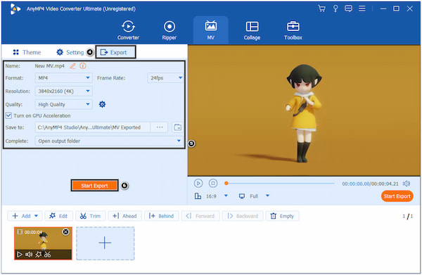
Task: Switch to the Theme sub-tab
Action: coord(27,52)
